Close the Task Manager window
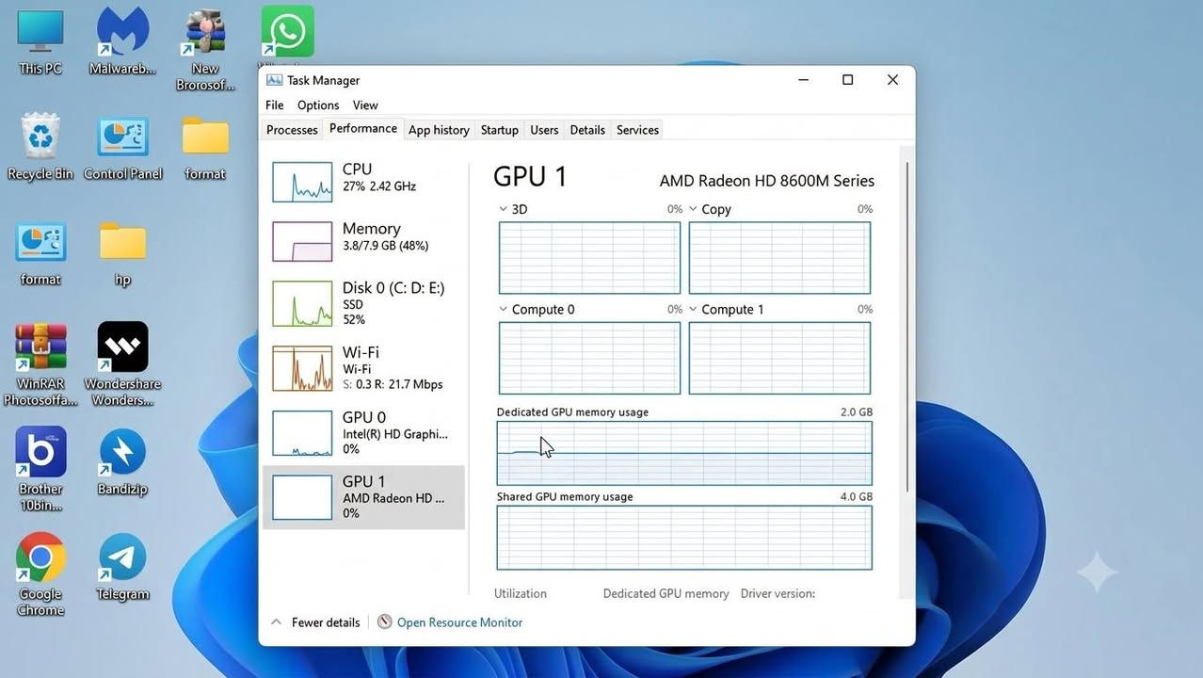Screen dimensions: 1203x678 coord(892,80)
